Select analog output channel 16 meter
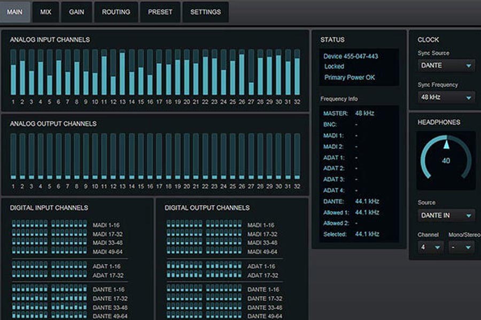 point(150,156)
